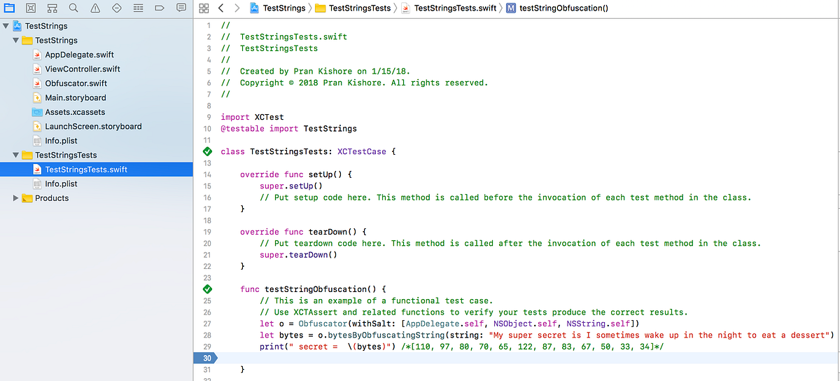Open the Test navigator diamond icon
Viewport: 840px width, 381px height.
pyautogui.click(x=117, y=8)
